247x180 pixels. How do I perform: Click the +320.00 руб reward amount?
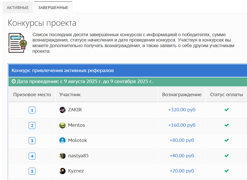click(182, 110)
